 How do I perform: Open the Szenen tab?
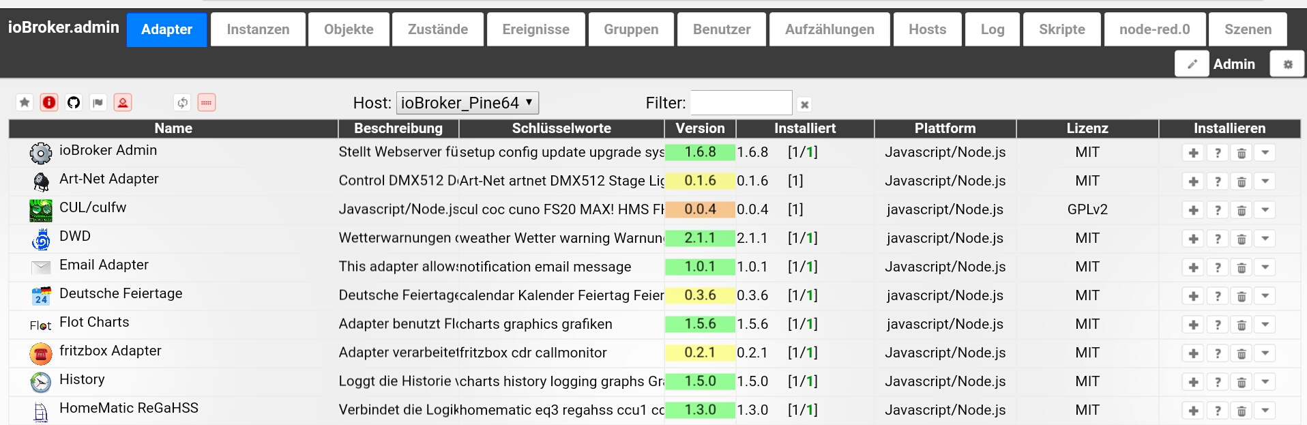click(x=1248, y=29)
